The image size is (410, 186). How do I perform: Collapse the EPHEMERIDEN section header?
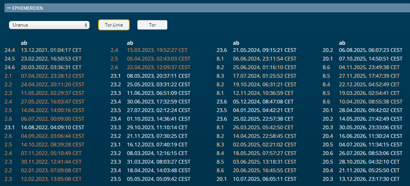9,8
